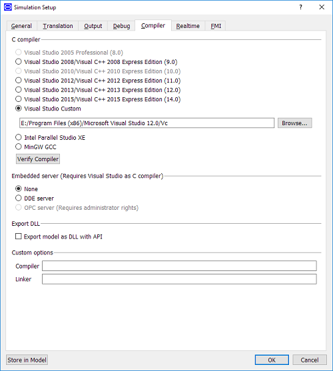Click the "Export DLL" group label
The height and width of the screenshot is (371, 333).
26,224
